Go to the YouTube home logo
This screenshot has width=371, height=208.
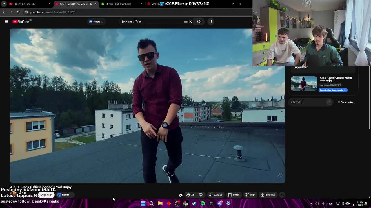click(21, 21)
